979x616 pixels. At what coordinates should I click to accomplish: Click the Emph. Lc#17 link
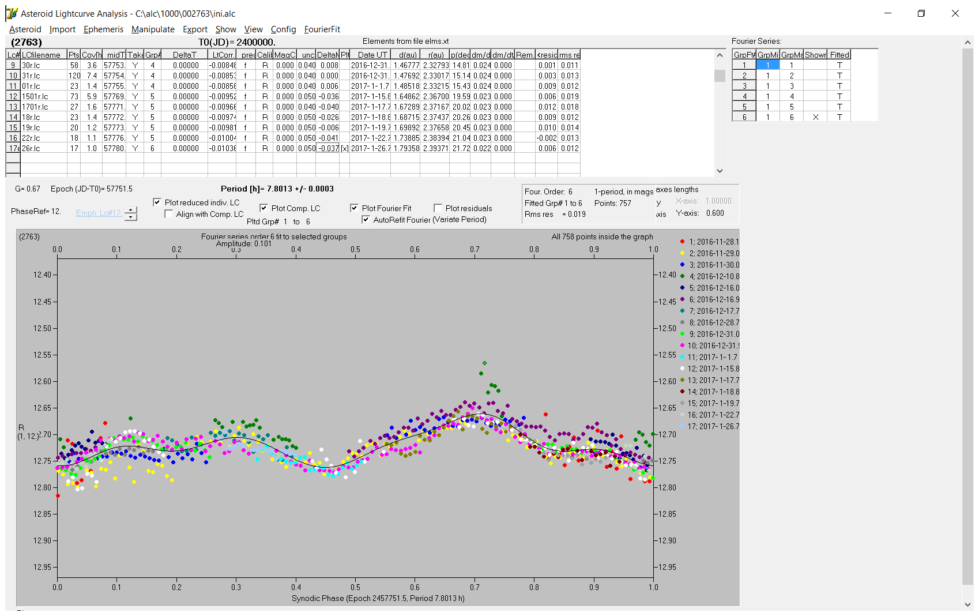[x=98, y=213]
